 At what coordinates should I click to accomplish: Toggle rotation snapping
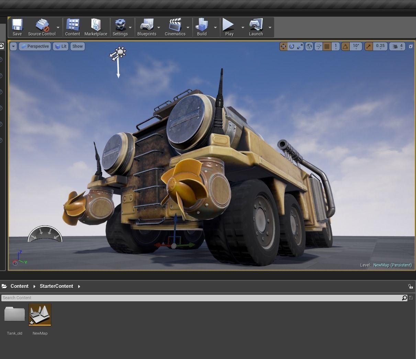coord(345,46)
